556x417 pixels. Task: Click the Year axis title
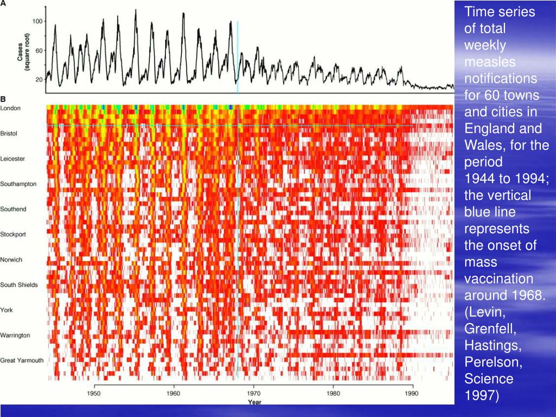point(255,402)
